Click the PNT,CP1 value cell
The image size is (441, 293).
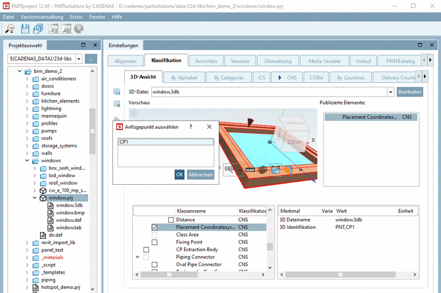click(x=345, y=227)
